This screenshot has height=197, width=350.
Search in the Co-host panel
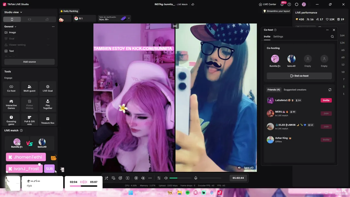pyautogui.click(x=332, y=37)
